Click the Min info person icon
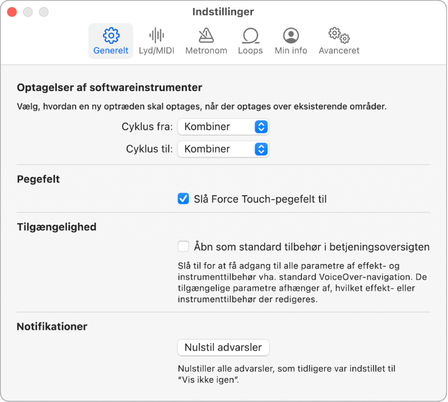The height and width of the screenshot is (402, 448). click(291, 35)
